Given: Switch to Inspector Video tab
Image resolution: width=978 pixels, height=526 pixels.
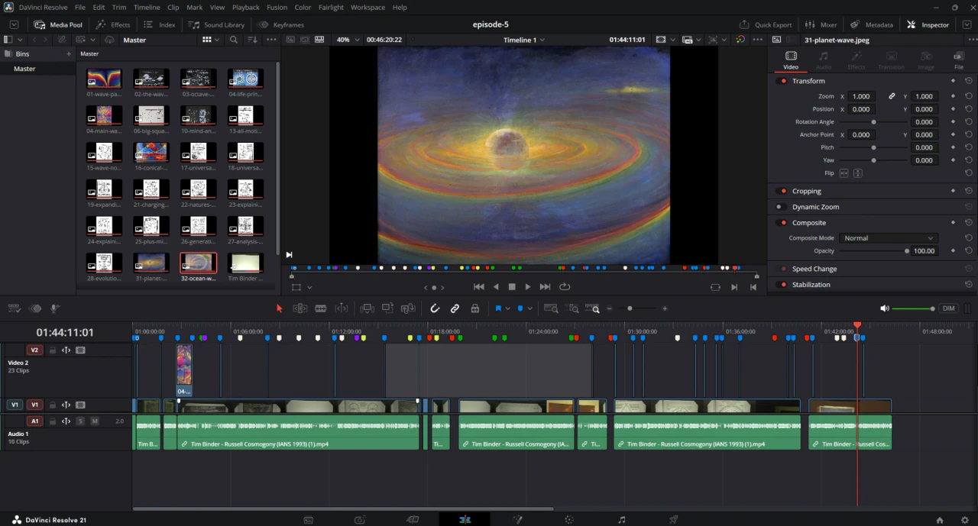Looking at the screenshot, I should click(791, 60).
